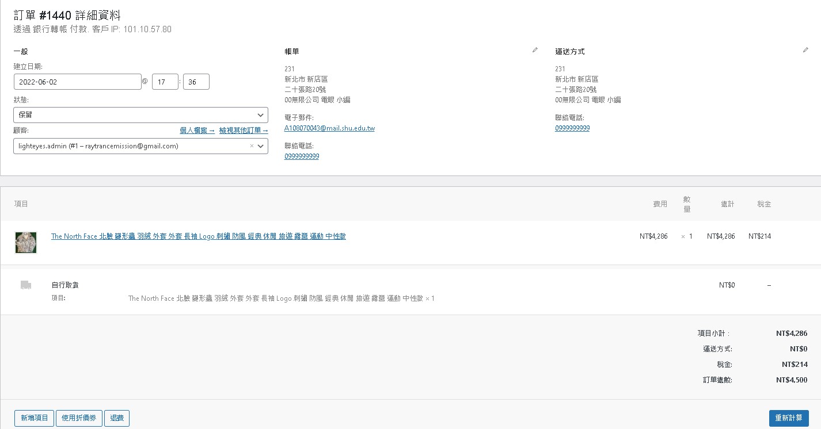Click the hour field showing 17
Image resolution: width=821 pixels, height=429 pixels.
[x=165, y=82]
